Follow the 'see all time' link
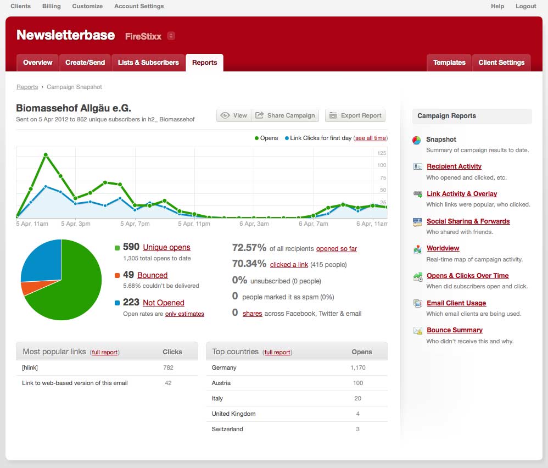 (371, 138)
